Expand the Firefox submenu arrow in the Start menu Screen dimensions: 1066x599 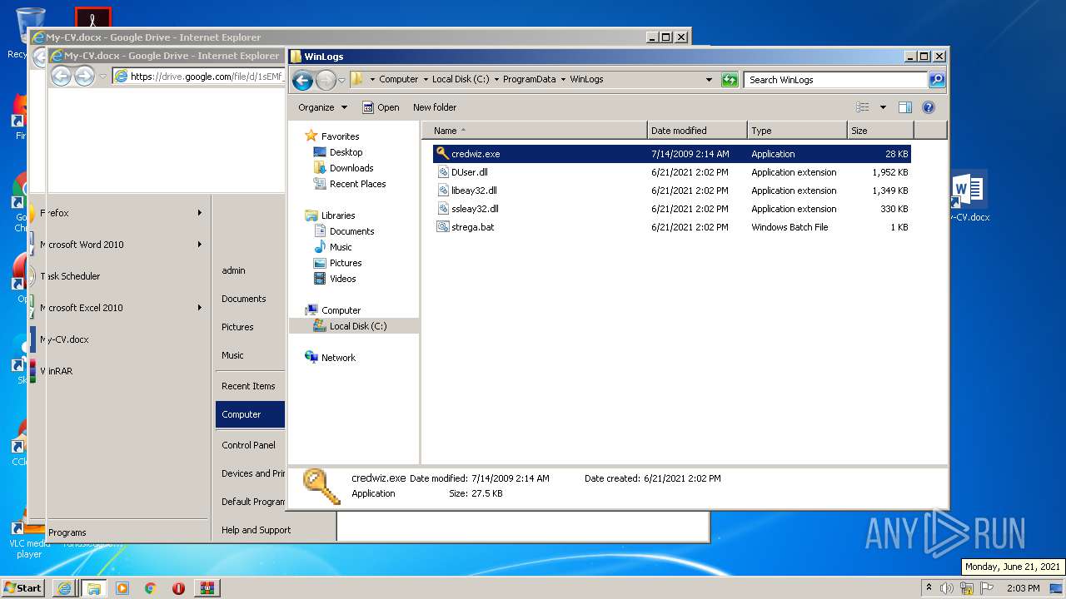200,213
